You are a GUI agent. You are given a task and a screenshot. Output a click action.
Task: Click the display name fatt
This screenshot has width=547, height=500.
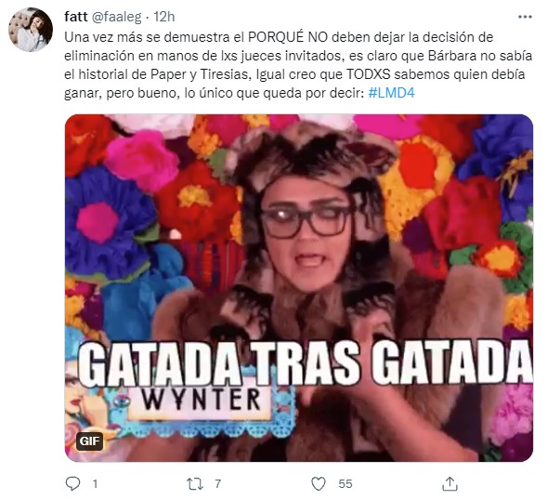click(x=76, y=17)
